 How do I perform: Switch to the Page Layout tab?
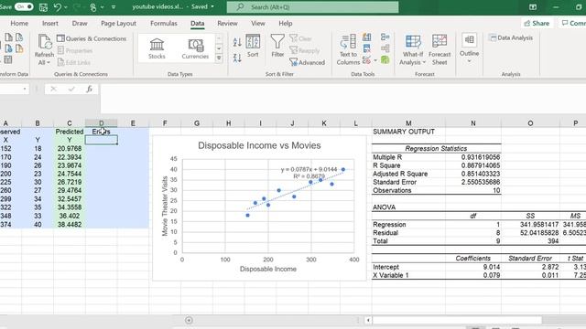tap(118, 23)
